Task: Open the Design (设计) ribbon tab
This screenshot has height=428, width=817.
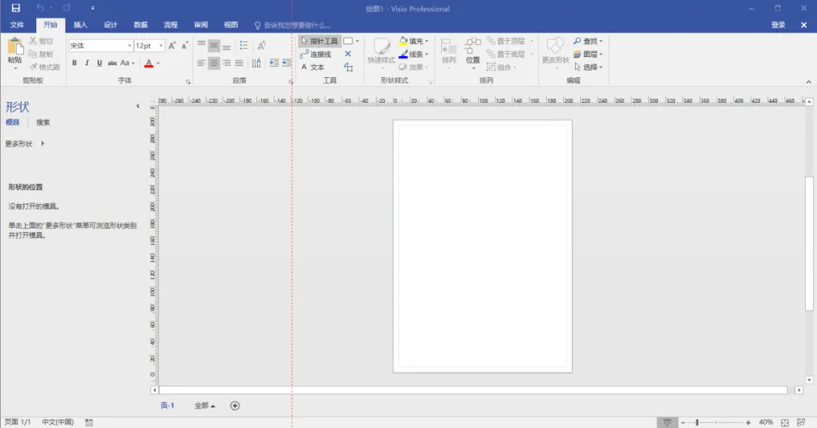Action: (x=110, y=25)
